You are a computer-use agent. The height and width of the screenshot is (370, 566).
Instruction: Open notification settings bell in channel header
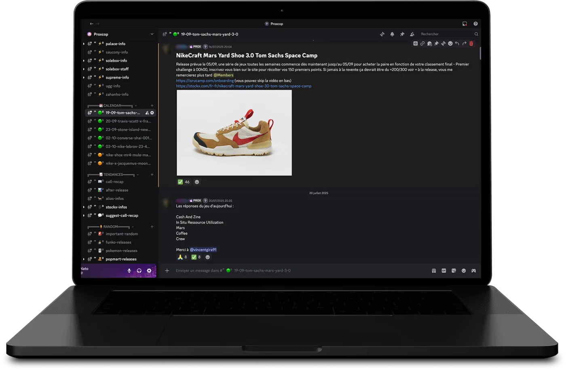pos(392,34)
